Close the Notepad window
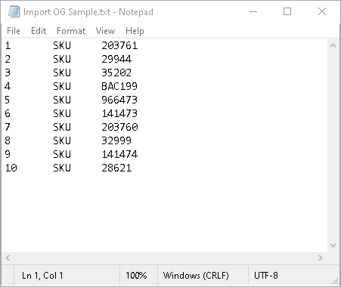Image resolution: width=341 pixels, height=287 pixels. pos(322,11)
